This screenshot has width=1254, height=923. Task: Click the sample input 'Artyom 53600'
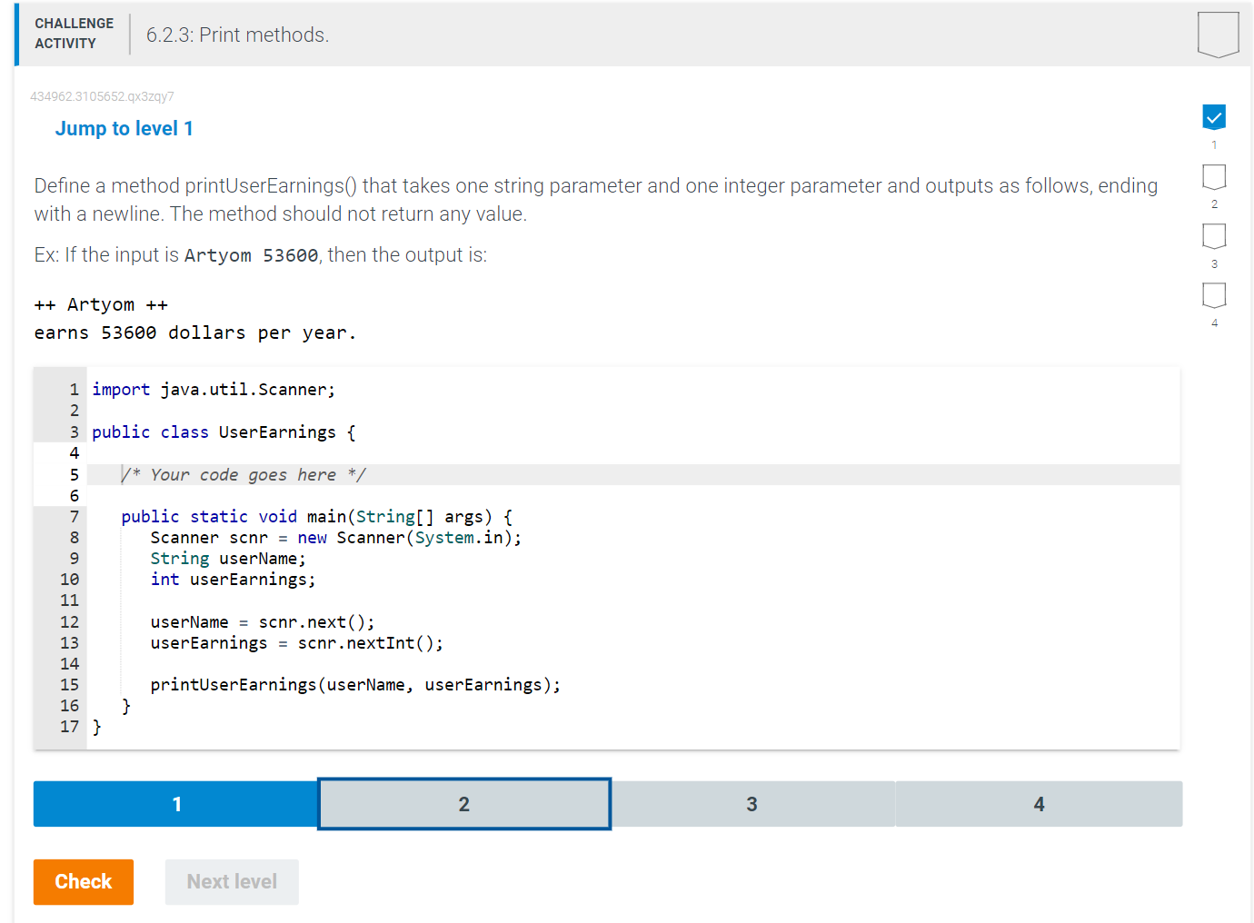[252, 255]
